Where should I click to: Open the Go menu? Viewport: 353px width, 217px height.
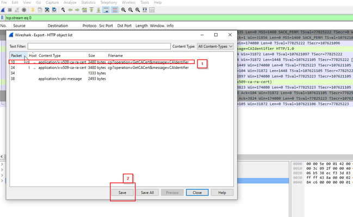(x=39, y=3)
